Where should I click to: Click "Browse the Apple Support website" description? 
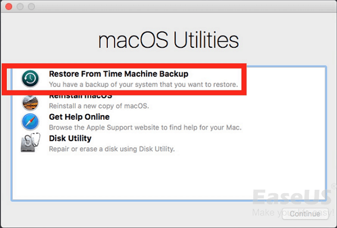[x=145, y=127]
